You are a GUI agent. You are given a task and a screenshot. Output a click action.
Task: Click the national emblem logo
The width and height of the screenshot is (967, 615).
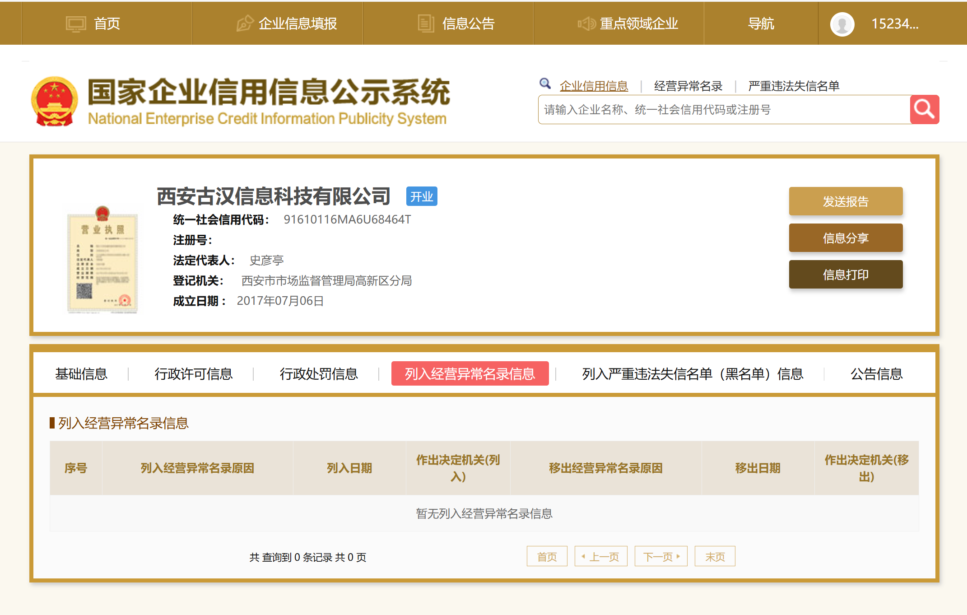pos(54,101)
